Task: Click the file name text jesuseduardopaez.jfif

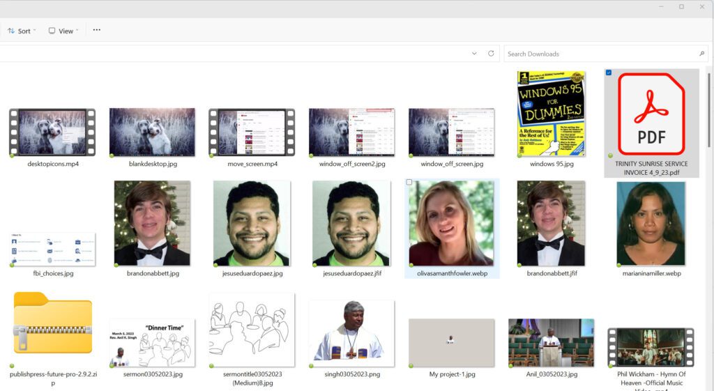Action: 352,274
